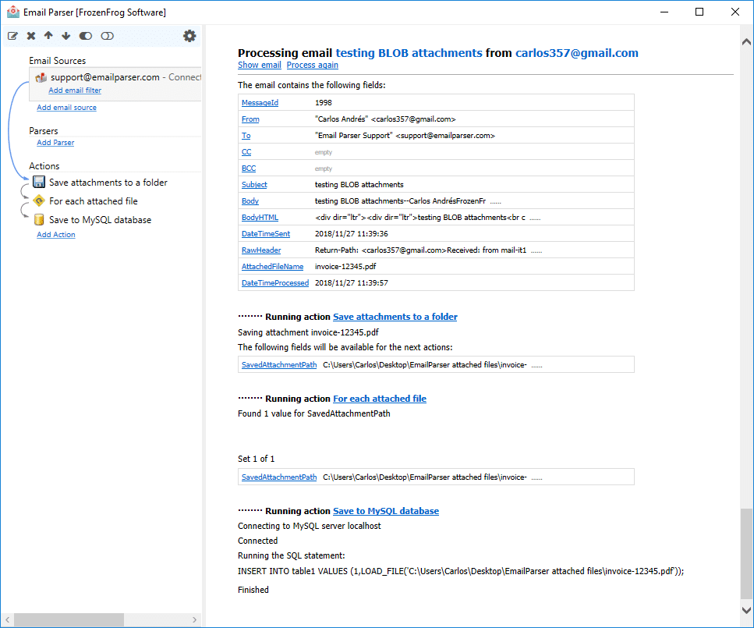This screenshot has width=754, height=628.
Task: Click the For each attached file icon
Action: click(39, 200)
